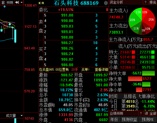Click the 查看详细 link in the order alert
This screenshot has width=157, height=123.
point(101,69)
